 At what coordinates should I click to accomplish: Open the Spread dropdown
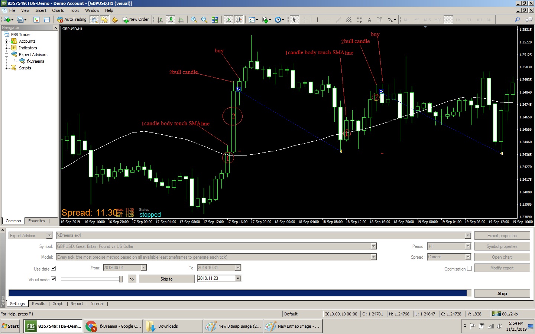point(468,257)
